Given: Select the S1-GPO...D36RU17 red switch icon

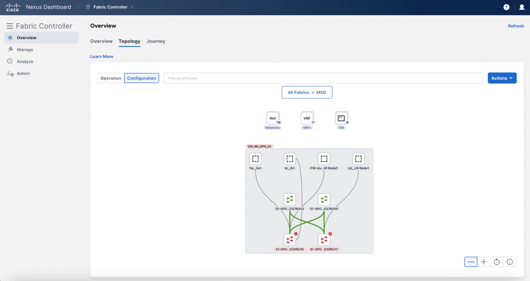Looking at the screenshot, I should coord(324,240).
